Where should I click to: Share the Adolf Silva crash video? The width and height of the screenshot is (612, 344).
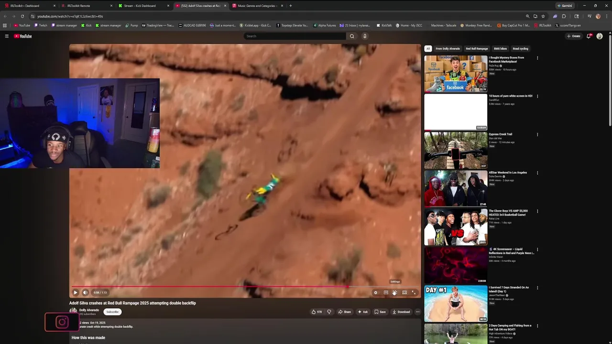[x=344, y=312]
